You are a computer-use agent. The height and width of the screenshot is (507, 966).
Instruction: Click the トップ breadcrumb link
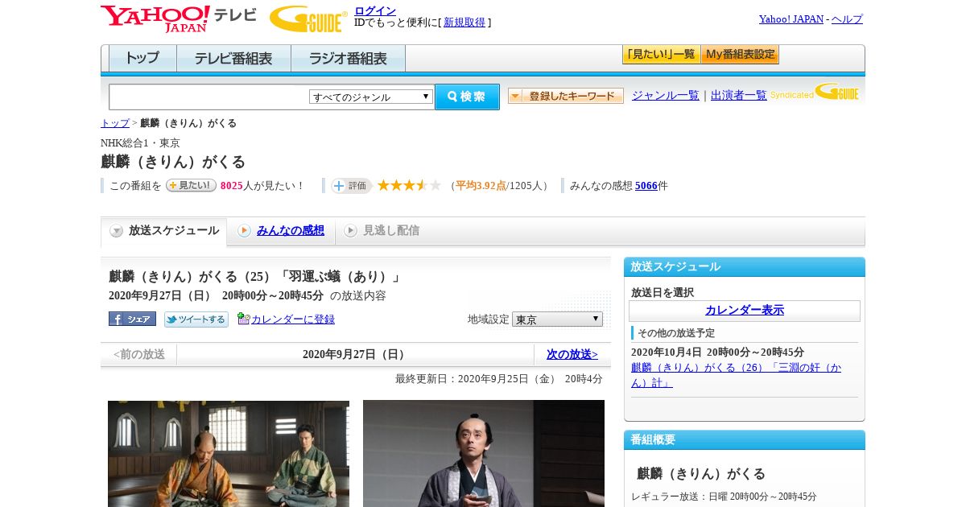115,123
